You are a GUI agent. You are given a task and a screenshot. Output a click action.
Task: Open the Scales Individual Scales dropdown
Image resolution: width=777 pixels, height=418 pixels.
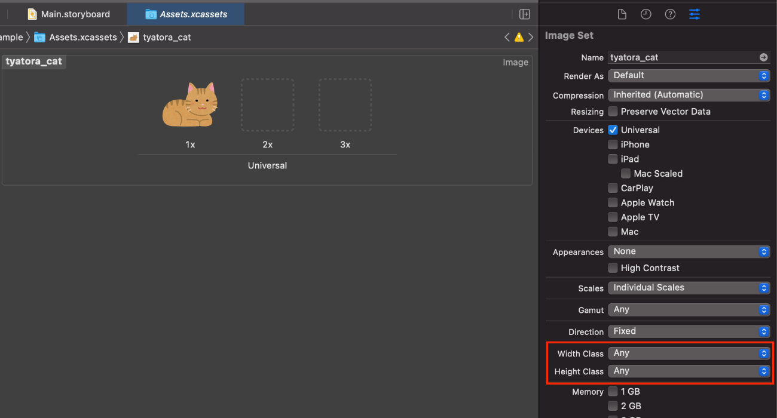pos(688,288)
